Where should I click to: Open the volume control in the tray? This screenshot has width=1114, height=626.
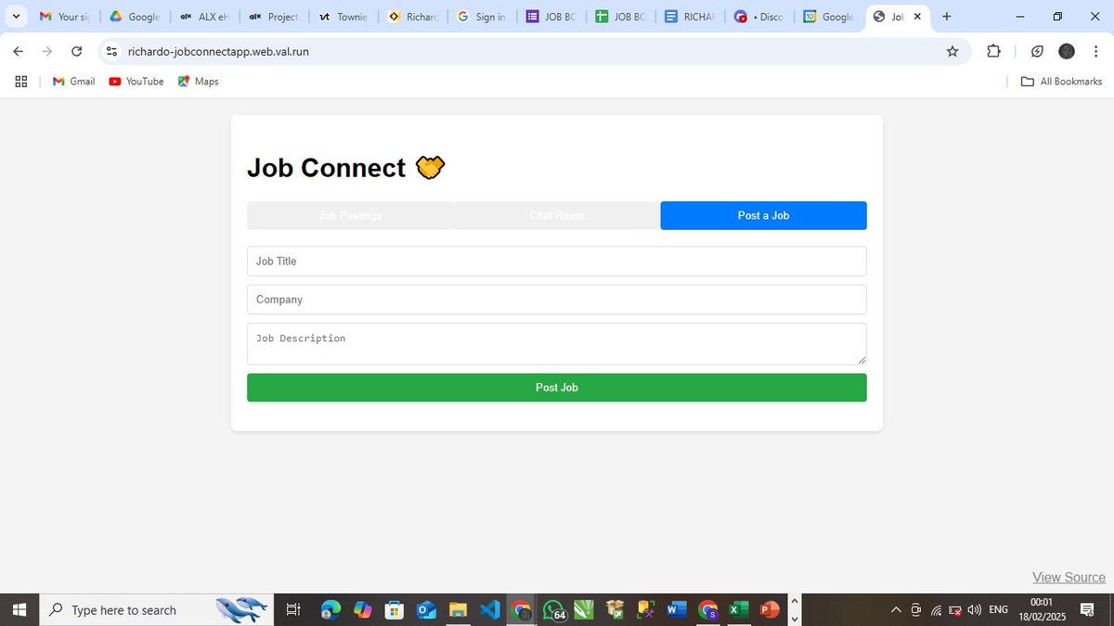point(974,610)
